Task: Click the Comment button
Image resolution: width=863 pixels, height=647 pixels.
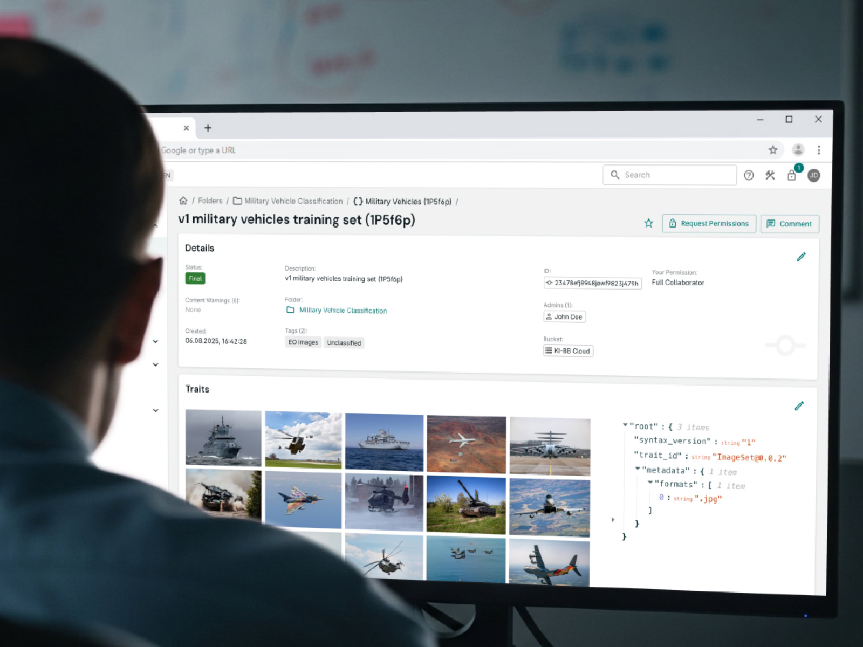Action: (790, 224)
